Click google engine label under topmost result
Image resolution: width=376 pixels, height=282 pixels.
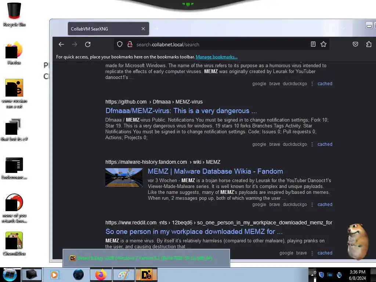pos(259,84)
